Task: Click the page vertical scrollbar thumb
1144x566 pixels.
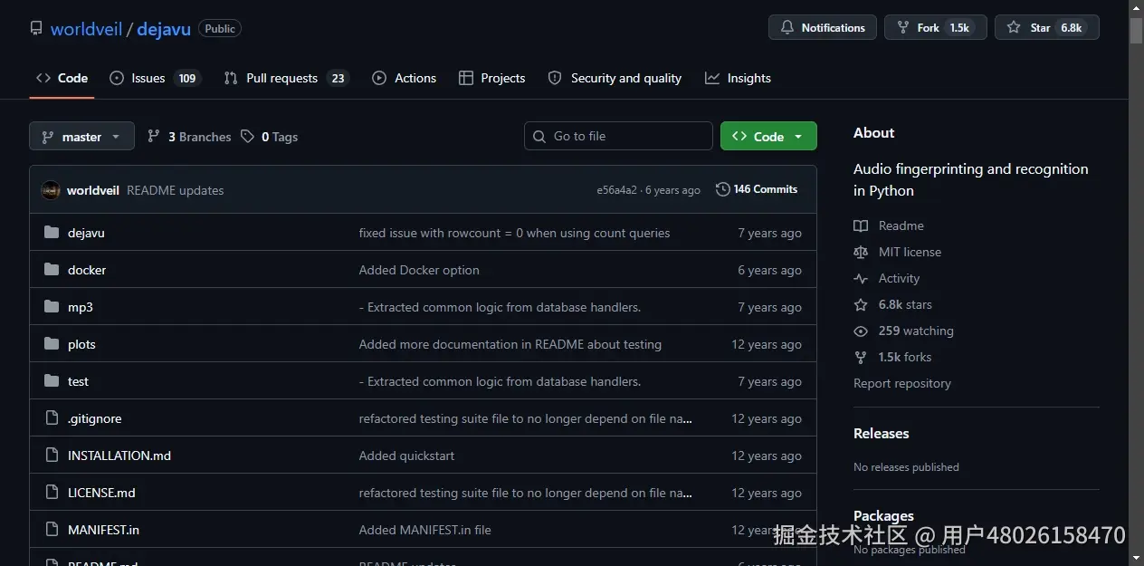Action: point(1136,30)
